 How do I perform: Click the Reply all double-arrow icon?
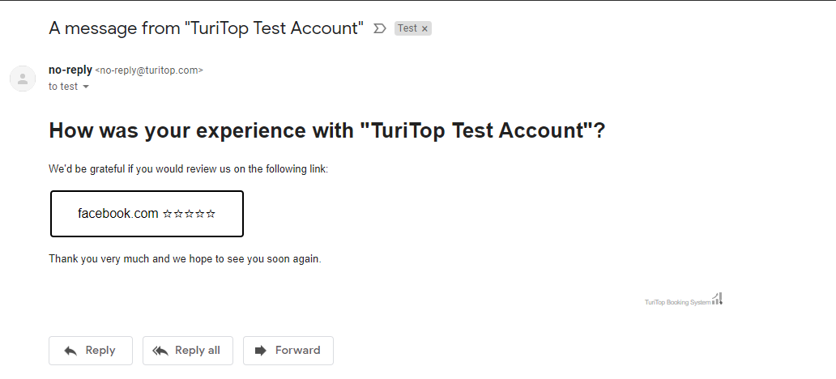(160, 351)
